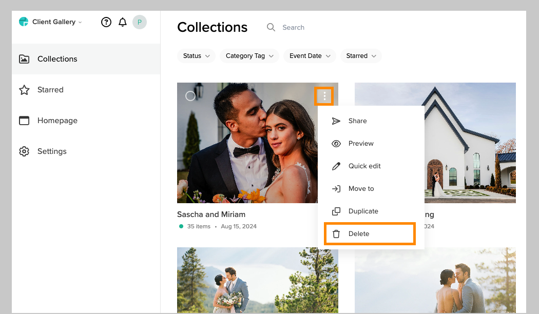The width and height of the screenshot is (539, 314).
Task: Click the Collections page heading
Action: tap(212, 27)
